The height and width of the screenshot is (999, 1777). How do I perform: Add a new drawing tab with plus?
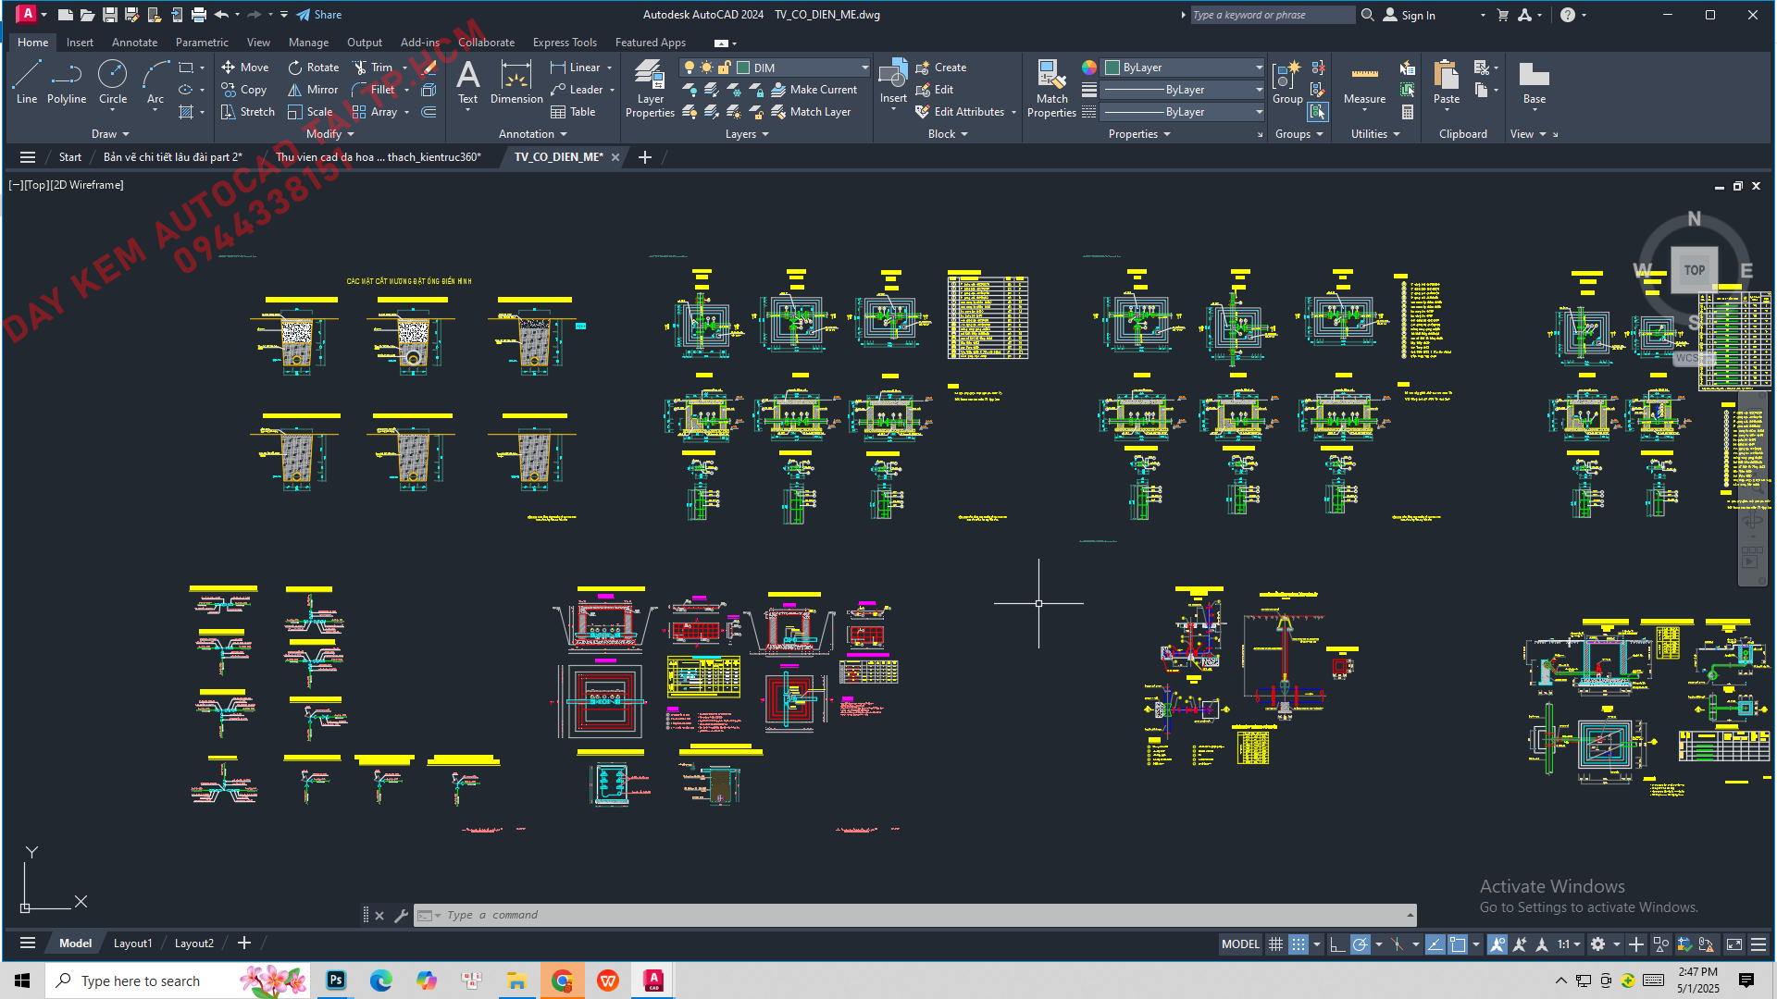[645, 157]
